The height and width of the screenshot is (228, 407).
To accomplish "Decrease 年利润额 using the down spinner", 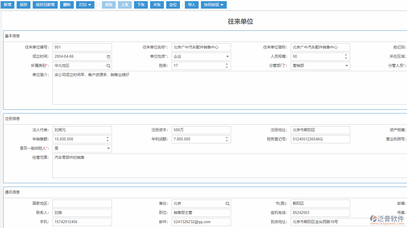I will point(227,141).
